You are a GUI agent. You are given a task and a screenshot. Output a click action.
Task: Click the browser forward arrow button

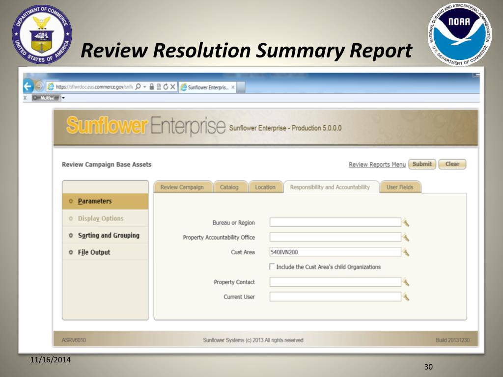[39, 86]
